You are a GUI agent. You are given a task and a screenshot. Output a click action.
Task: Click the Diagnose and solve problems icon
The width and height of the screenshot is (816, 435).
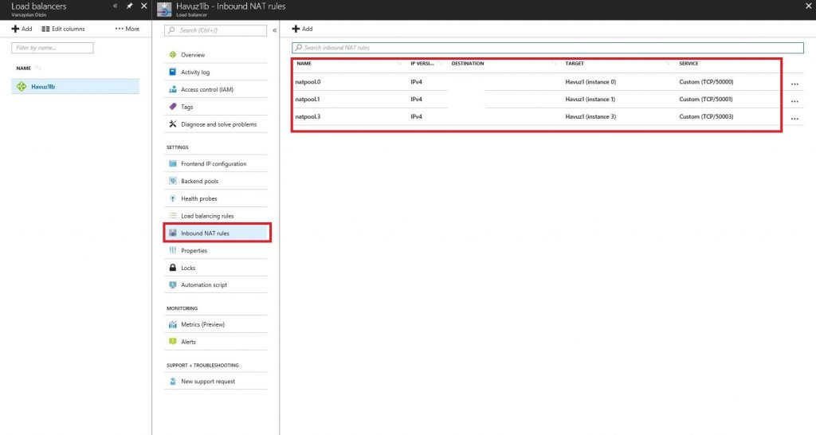[173, 124]
